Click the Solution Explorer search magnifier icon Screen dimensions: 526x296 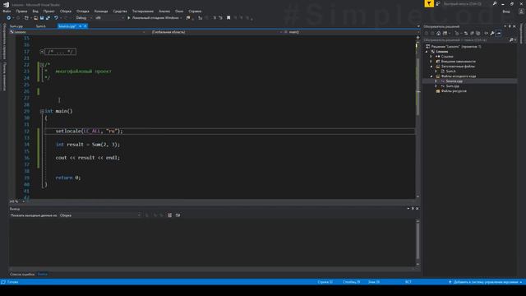511,40
